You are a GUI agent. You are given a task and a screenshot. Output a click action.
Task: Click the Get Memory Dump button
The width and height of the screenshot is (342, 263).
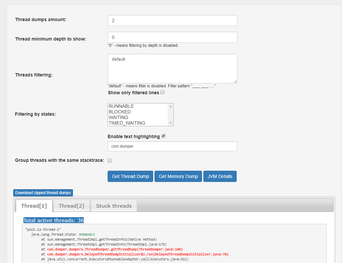(178, 176)
